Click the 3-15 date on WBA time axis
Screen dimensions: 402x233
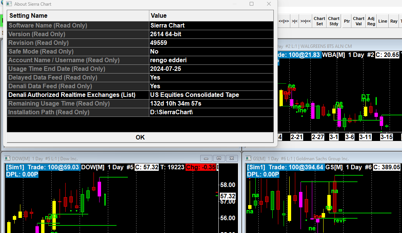click(387, 137)
